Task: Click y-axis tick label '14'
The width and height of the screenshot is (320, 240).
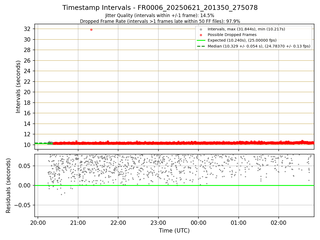Action: pos(27,124)
